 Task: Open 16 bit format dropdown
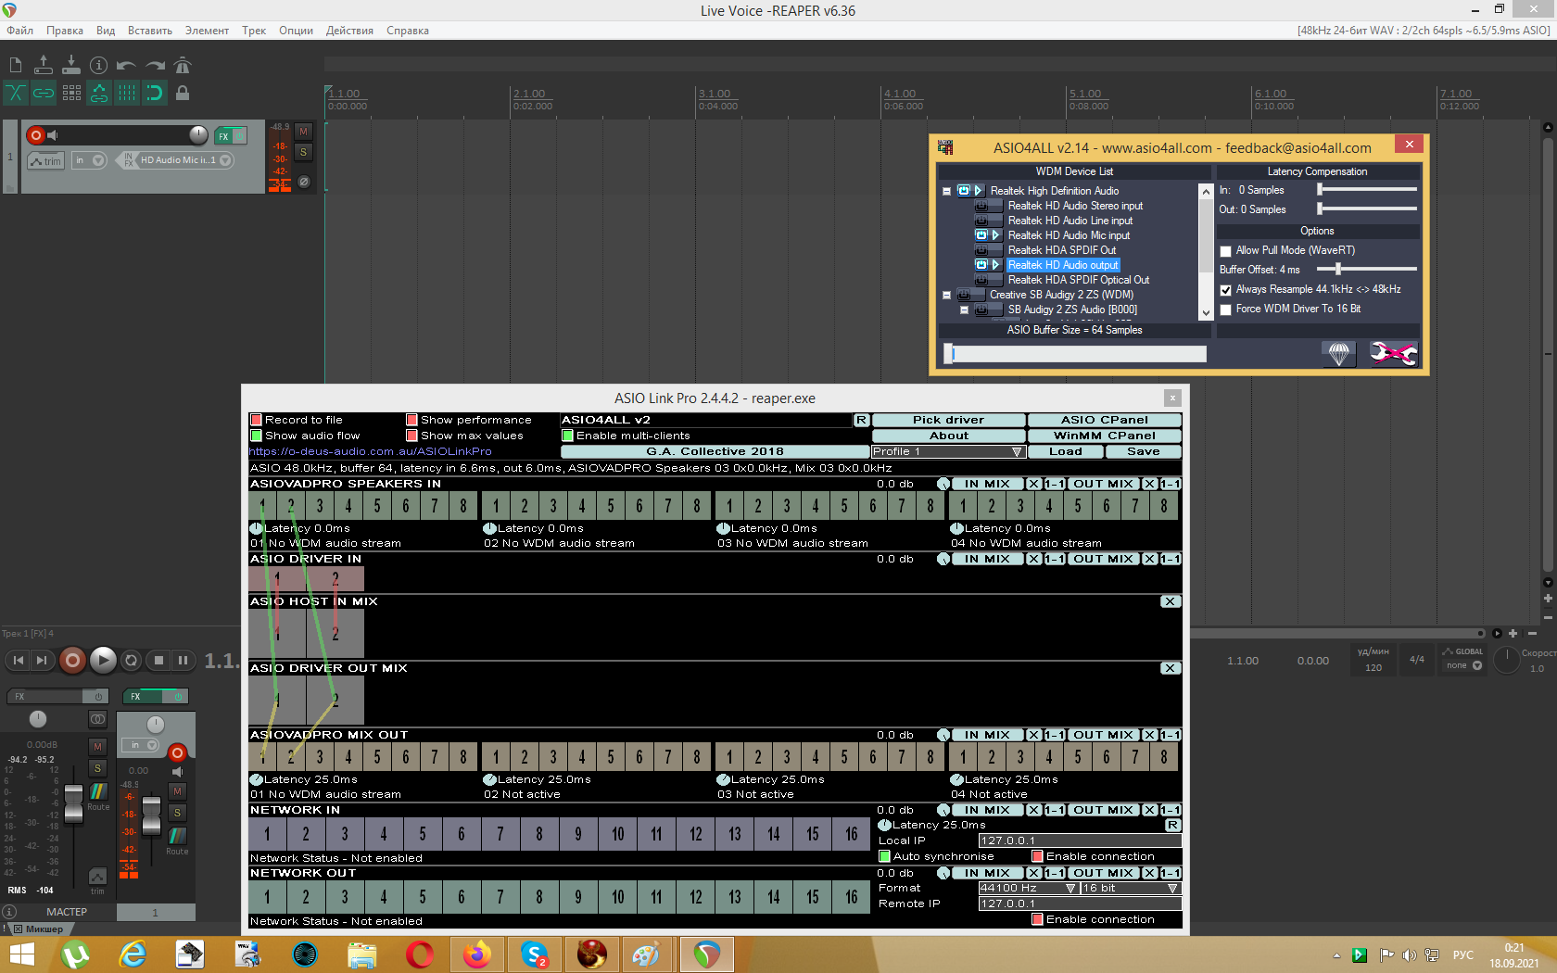[1131, 888]
